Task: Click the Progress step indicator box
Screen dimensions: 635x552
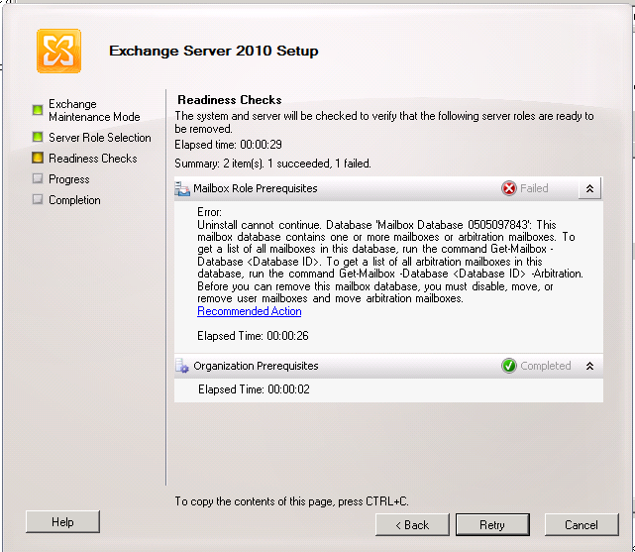Action: 38,178
